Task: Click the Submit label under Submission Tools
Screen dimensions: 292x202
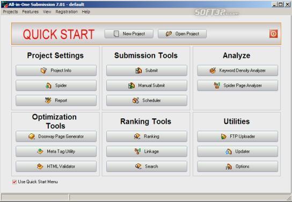Action: pos(151,70)
